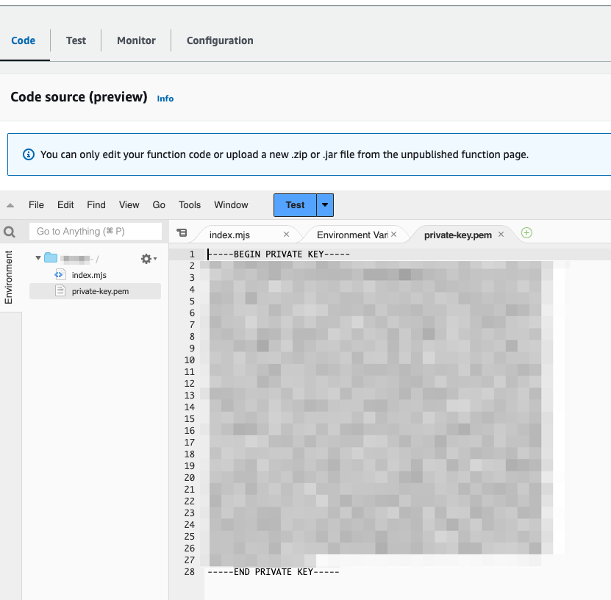Click the Info link beside Code source
Screen dimensions: 611x600
[165, 99]
